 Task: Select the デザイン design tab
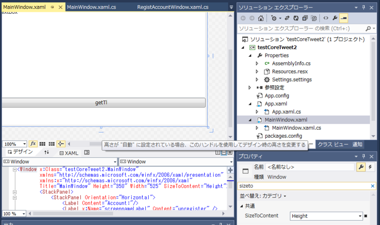(20, 152)
